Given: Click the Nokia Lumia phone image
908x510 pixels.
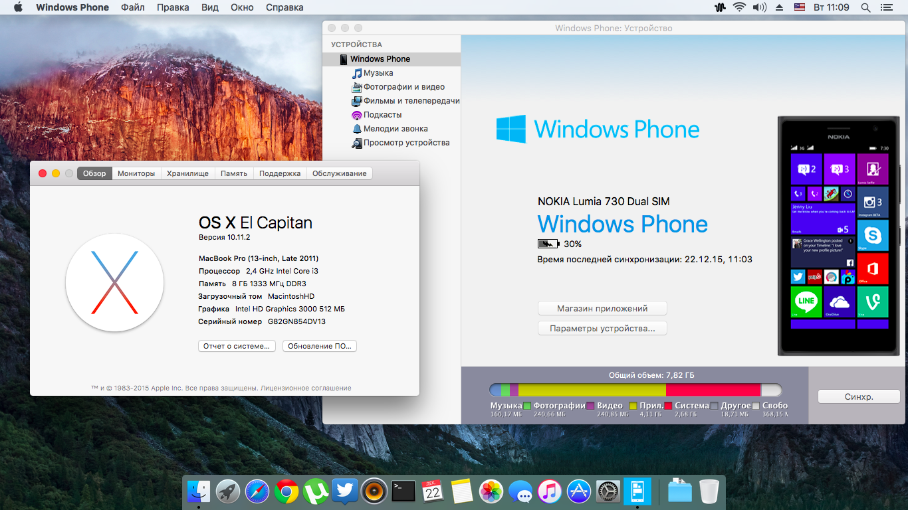Looking at the screenshot, I should click(x=840, y=236).
